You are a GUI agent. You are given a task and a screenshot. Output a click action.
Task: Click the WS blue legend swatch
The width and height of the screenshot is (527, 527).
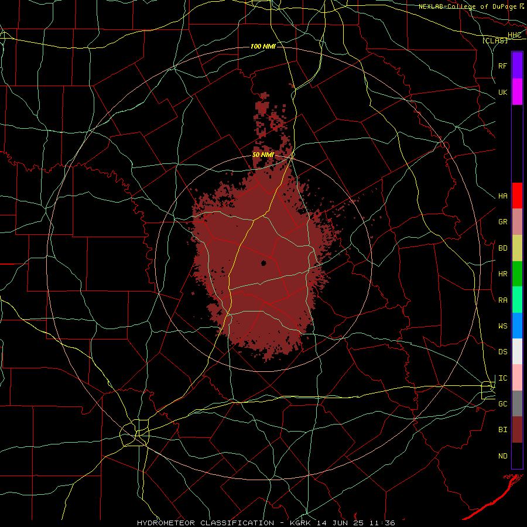pos(517,326)
